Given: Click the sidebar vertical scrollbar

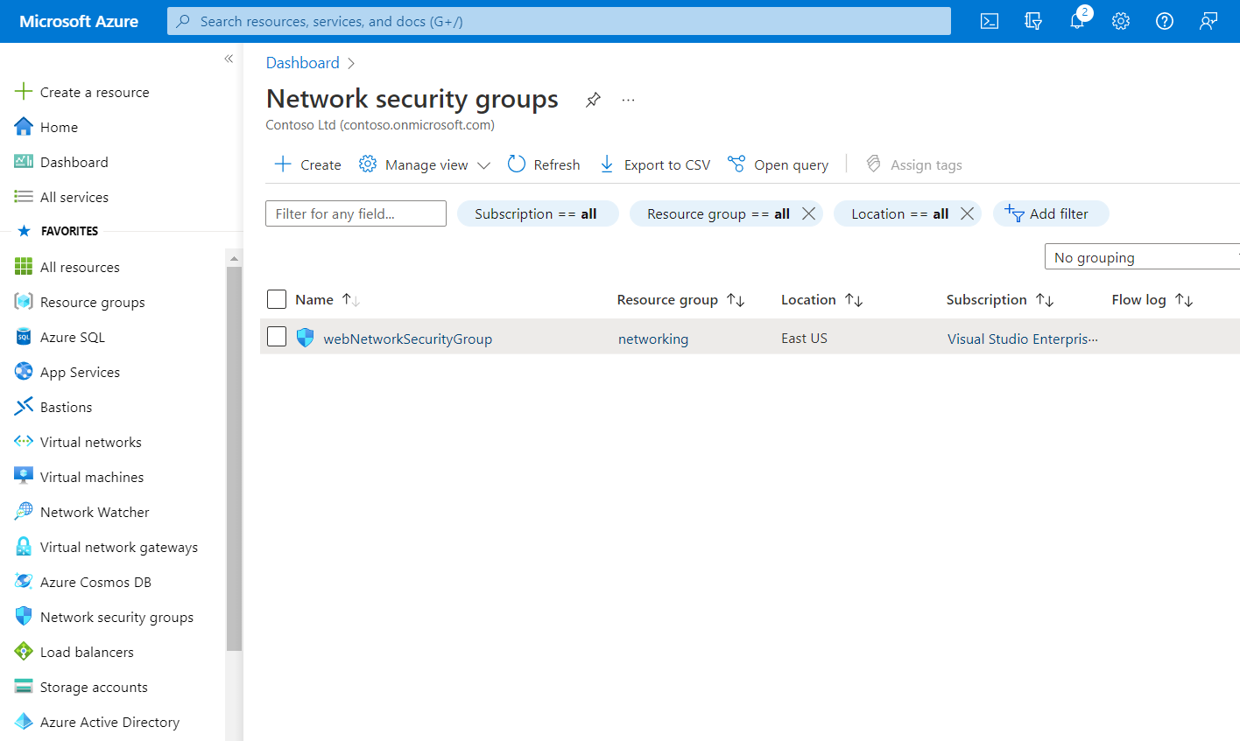Looking at the screenshot, I should point(234,458).
